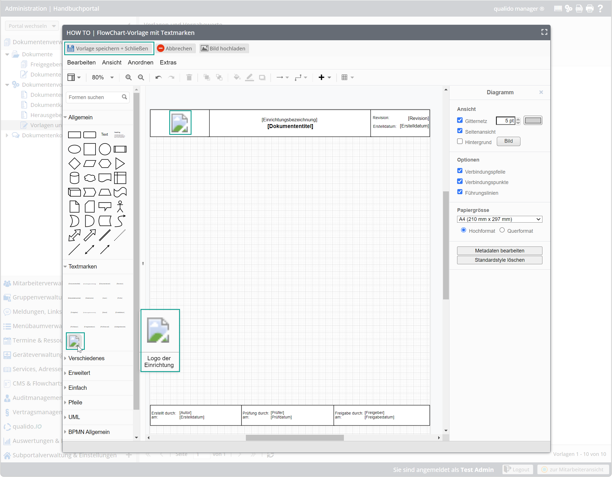Enable the Hintergrund checkbox
This screenshot has width=612, height=477.
(x=460, y=142)
